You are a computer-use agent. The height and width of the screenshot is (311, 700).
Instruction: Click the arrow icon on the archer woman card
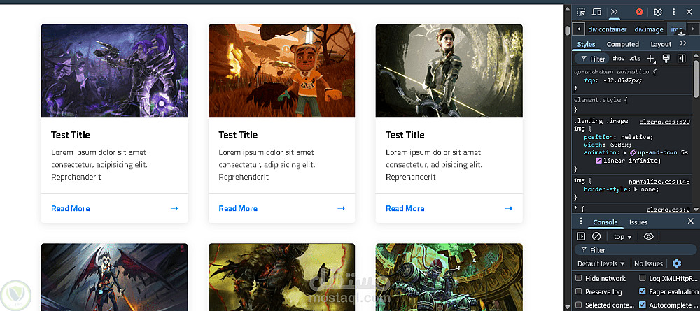509,208
